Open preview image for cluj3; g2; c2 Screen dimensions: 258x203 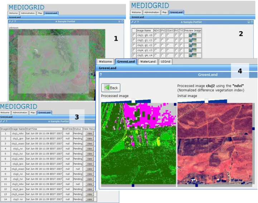tap(193, 45)
